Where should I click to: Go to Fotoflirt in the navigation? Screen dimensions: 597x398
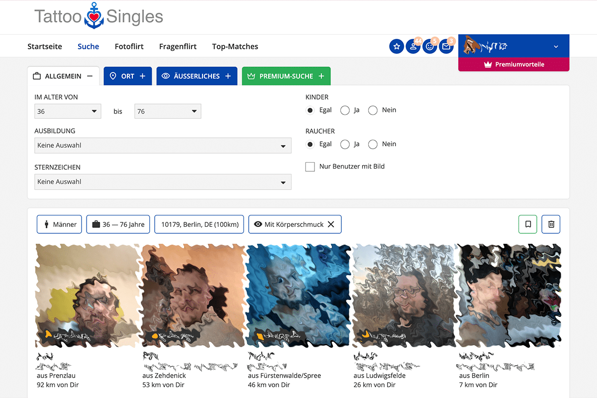coord(129,46)
